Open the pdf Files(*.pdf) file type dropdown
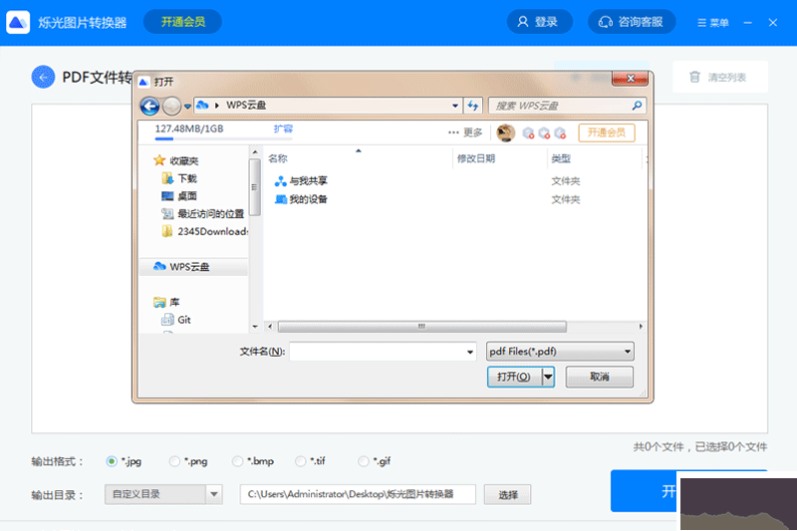 (x=560, y=351)
